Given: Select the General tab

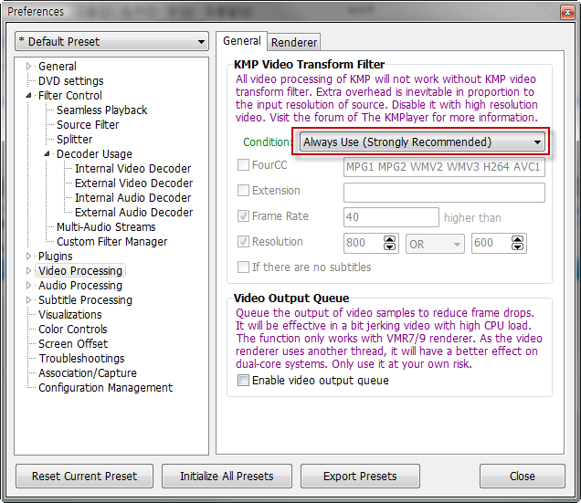Looking at the screenshot, I should (x=241, y=41).
